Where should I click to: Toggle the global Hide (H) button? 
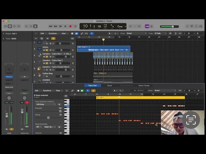click(x=48, y=38)
